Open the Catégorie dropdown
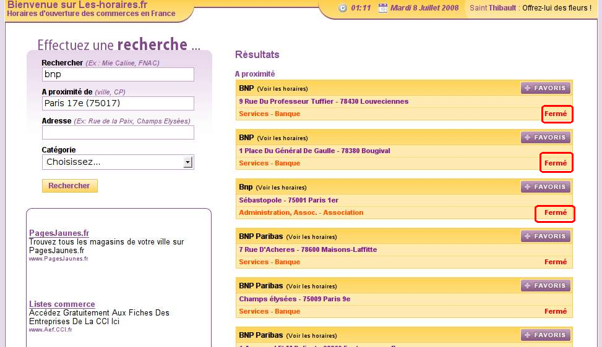602x347 pixels. [x=118, y=162]
